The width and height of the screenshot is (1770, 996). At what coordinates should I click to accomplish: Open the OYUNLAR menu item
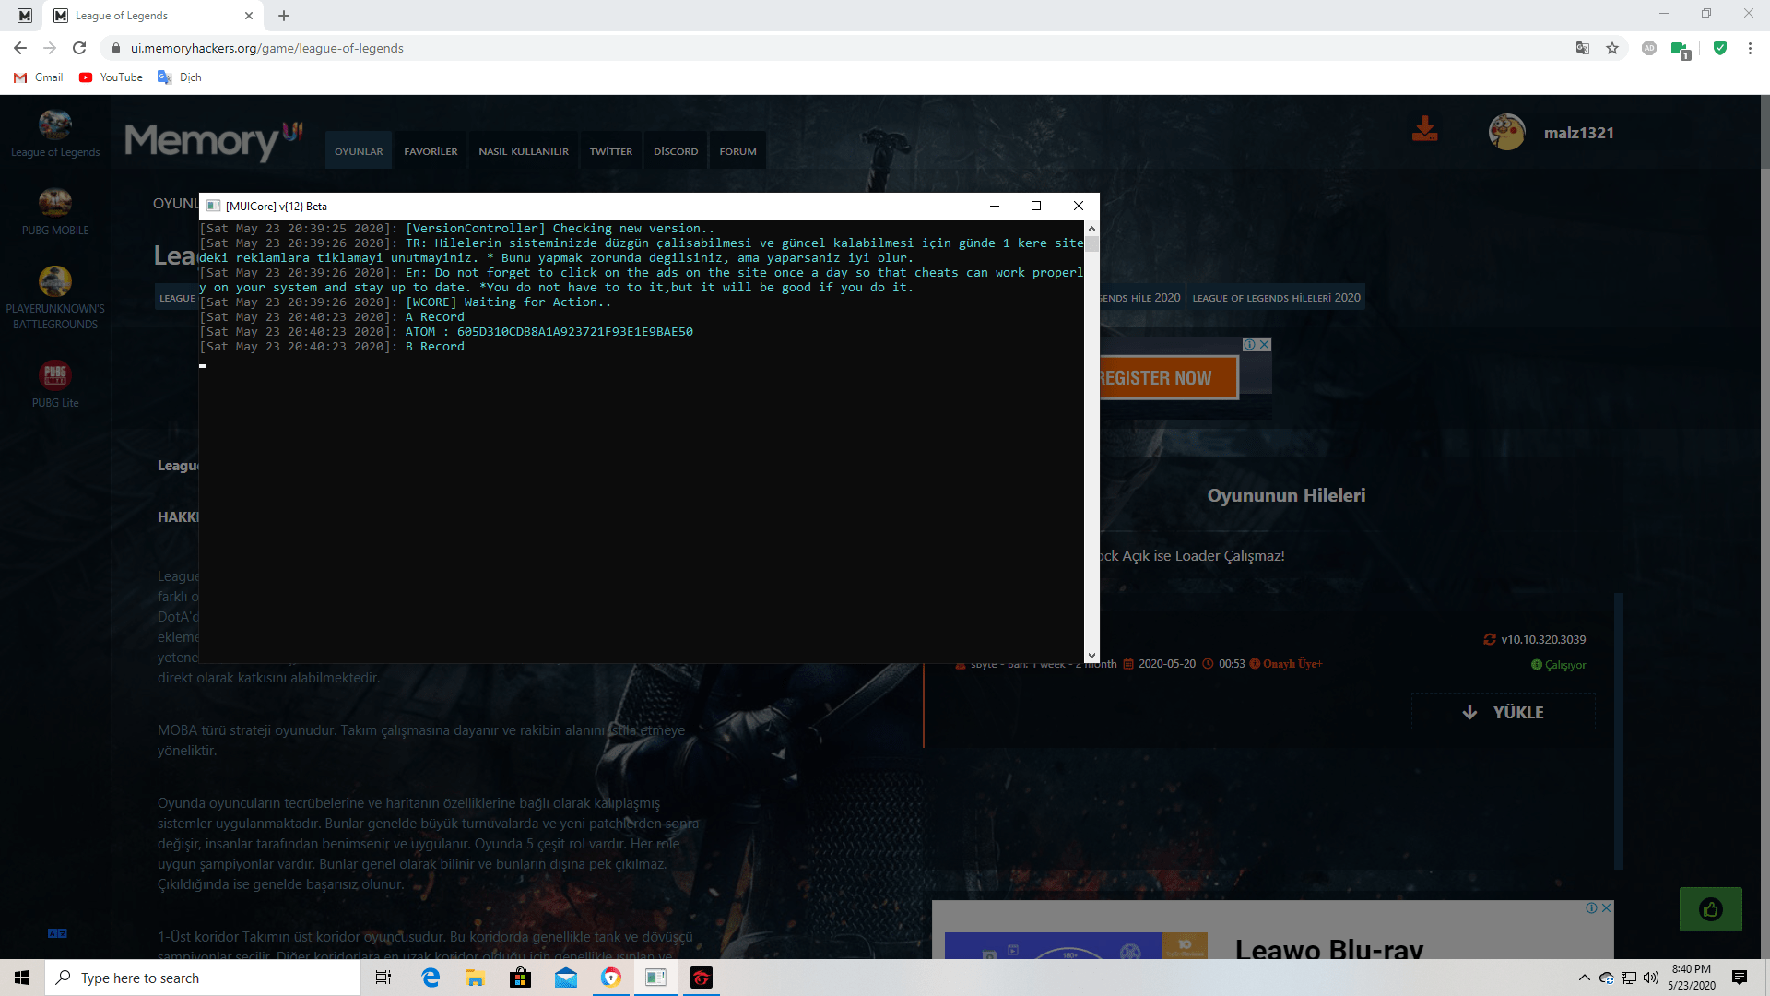pyautogui.click(x=359, y=151)
